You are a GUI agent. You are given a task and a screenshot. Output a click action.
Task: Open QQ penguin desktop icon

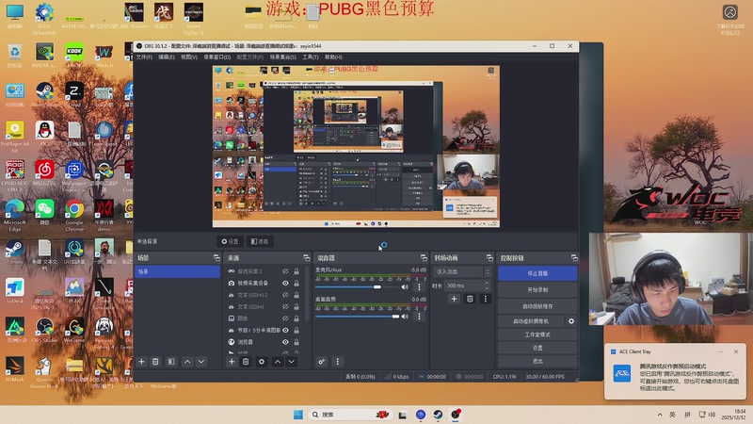pos(44,133)
